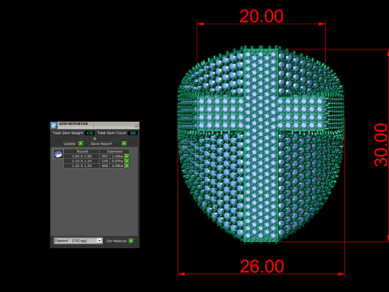Click the 'Round' column header
The height and width of the screenshot is (292, 389).
[82, 152]
